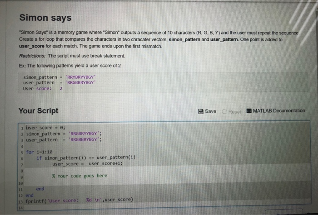Click the Save floppy disk icon
This screenshot has width=318, height=215.
coord(201,111)
